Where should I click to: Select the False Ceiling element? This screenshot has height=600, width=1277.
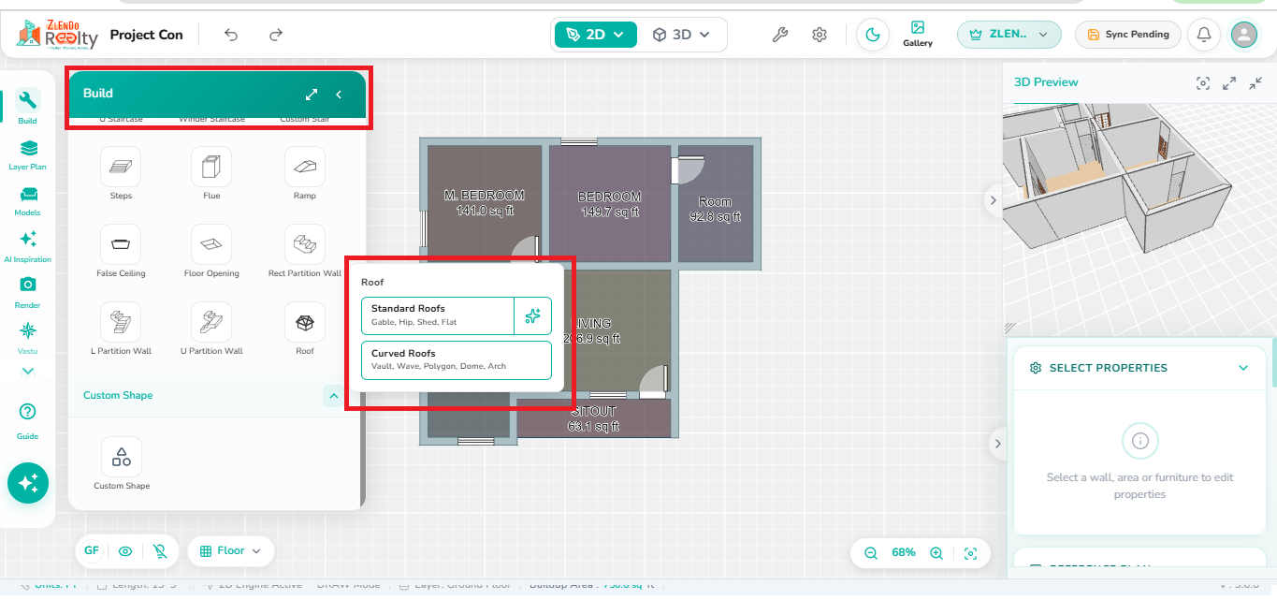click(x=121, y=251)
